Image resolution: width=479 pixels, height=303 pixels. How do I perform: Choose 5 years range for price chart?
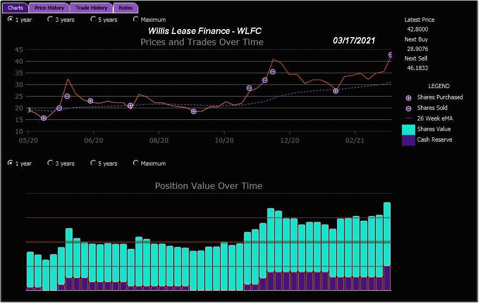tap(94, 20)
